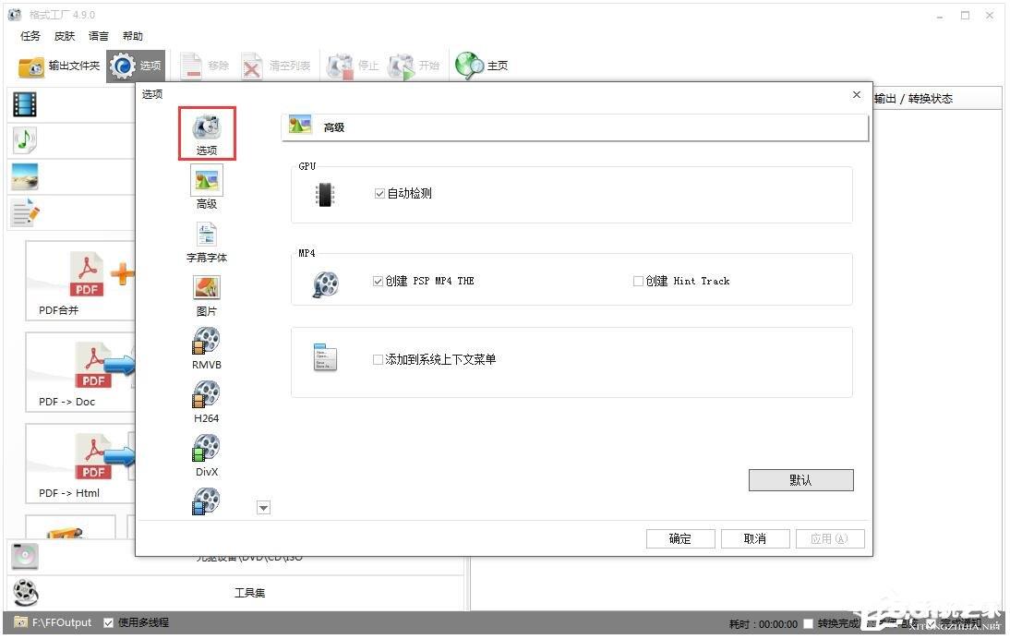Image resolution: width=1010 pixels, height=639 pixels.
Task: Open the PDF -> Doc converter
Action: tap(80, 372)
